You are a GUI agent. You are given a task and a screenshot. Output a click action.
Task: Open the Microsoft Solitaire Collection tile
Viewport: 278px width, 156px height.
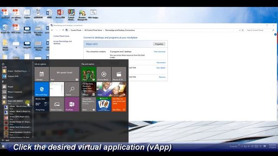click(104, 104)
